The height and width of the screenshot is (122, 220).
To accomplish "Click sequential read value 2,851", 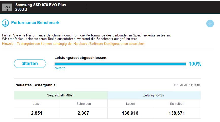I will tap(37, 113).
